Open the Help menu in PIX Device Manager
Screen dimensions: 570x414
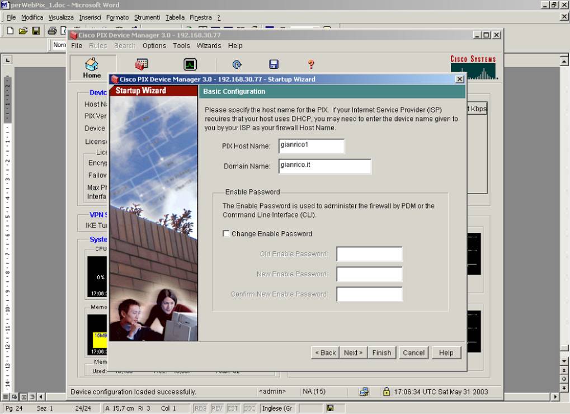click(235, 46)
